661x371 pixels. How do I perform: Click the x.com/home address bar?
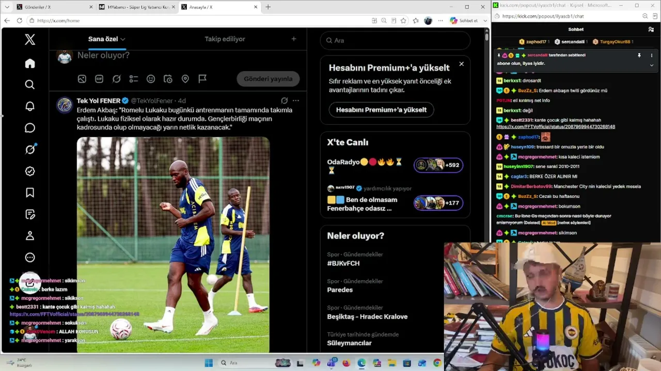(198, 21)
